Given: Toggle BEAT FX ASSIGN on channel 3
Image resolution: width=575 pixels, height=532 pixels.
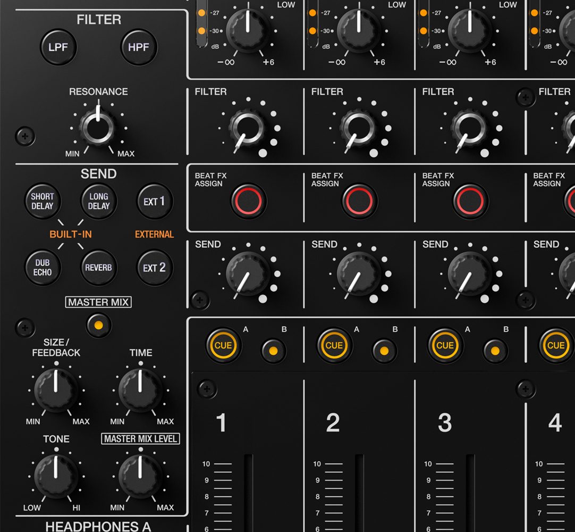Looking at the screenshot, I should click(470, 201).
